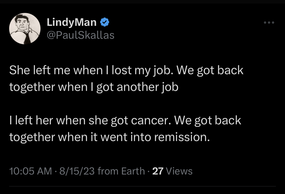Image resolution: width=285 pixels, height=194 pixels.
Task: Click the bold 27 view count
Action: (x=158, y=171)
